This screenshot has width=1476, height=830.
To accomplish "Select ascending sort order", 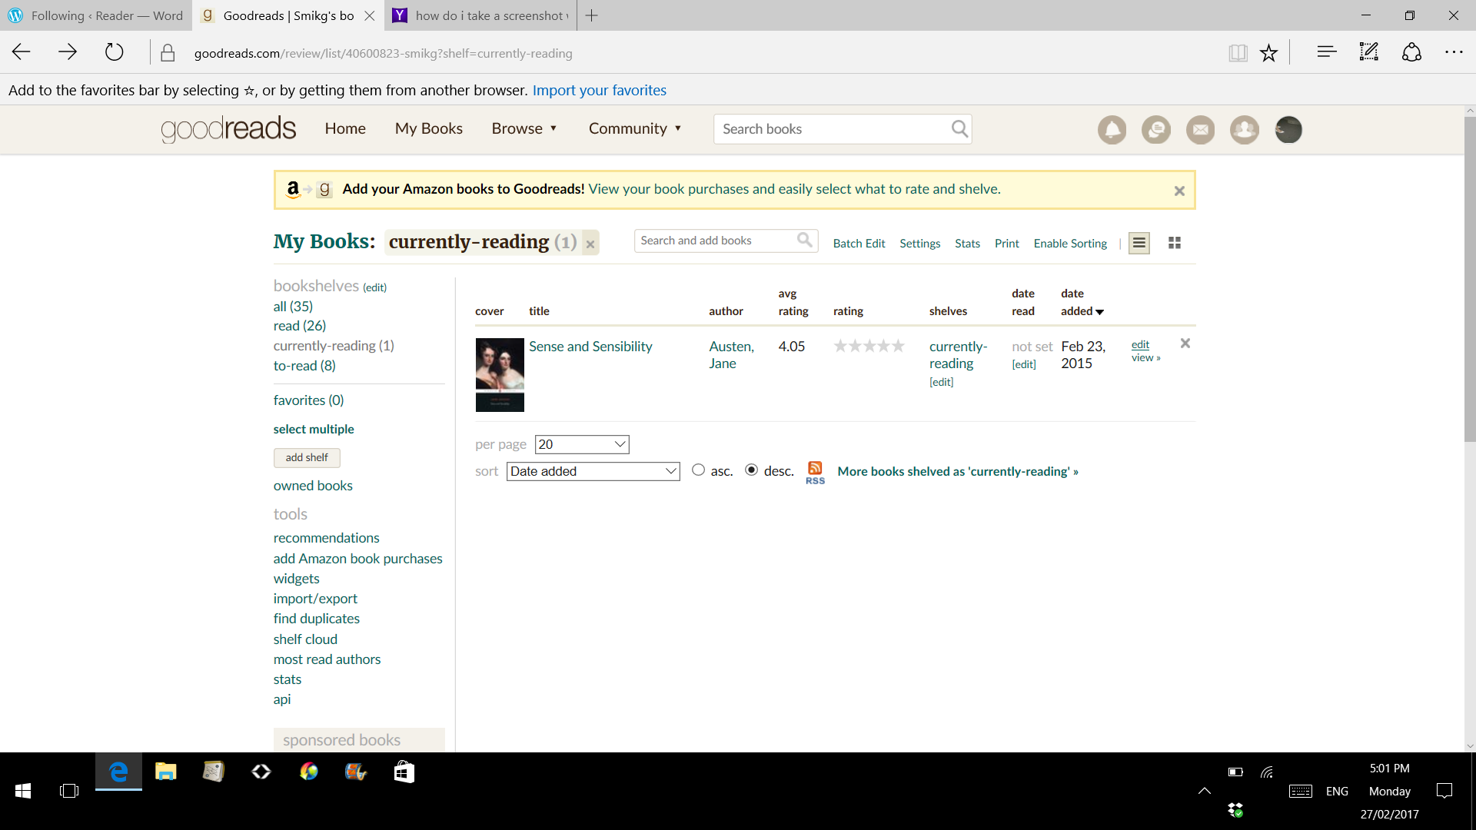I will pyautogui.click(x=698, y=470).
